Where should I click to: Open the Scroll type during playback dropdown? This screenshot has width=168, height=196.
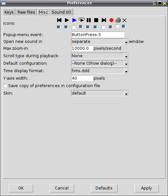[100, 56]
